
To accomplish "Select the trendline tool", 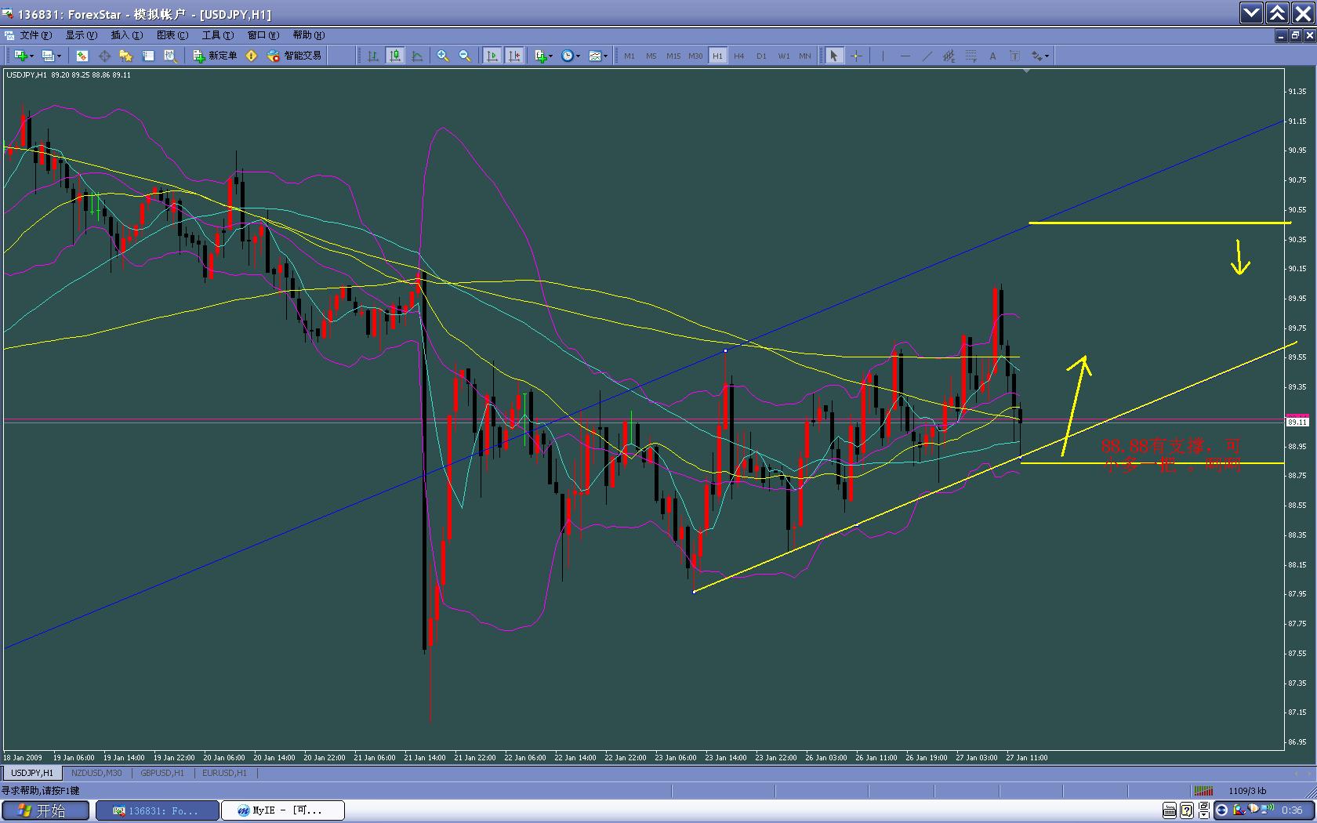I will [x=927, y=56].
